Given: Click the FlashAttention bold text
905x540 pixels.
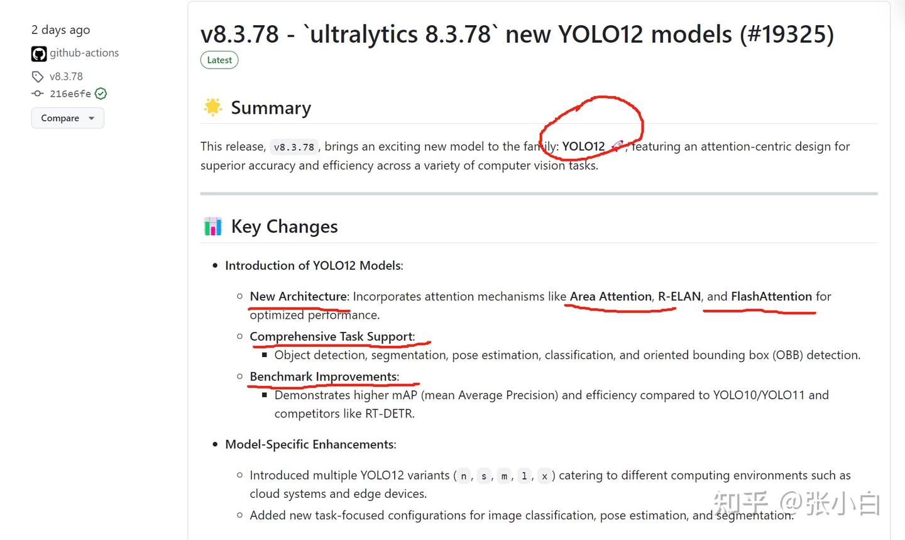Looking at the screenshot, I should pos(772,296).
